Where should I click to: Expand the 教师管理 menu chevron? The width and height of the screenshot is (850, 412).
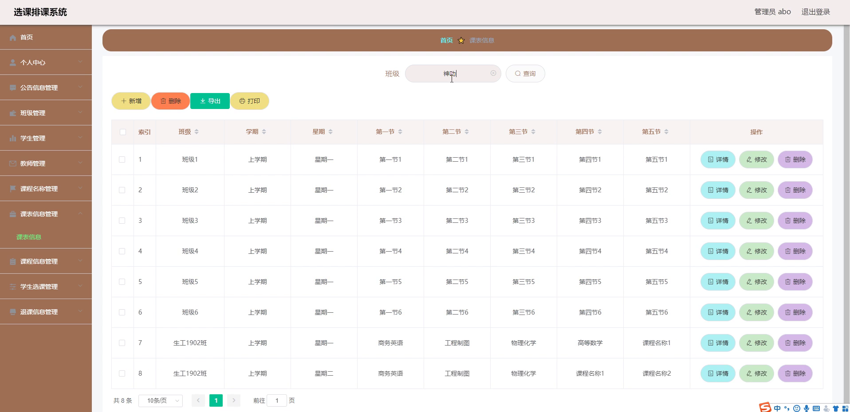tap(80, 163)
